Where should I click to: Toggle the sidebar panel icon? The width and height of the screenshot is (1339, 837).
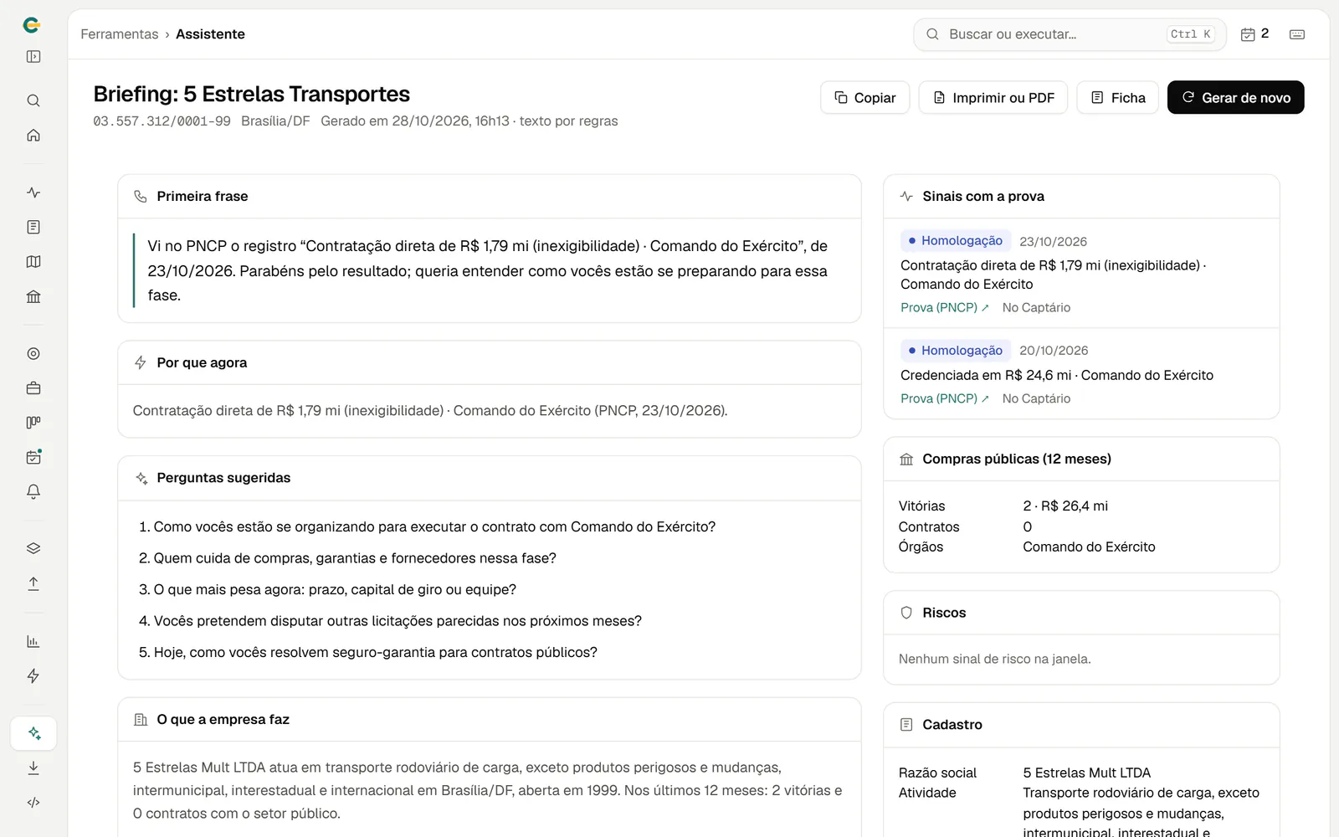pos(33,57)
